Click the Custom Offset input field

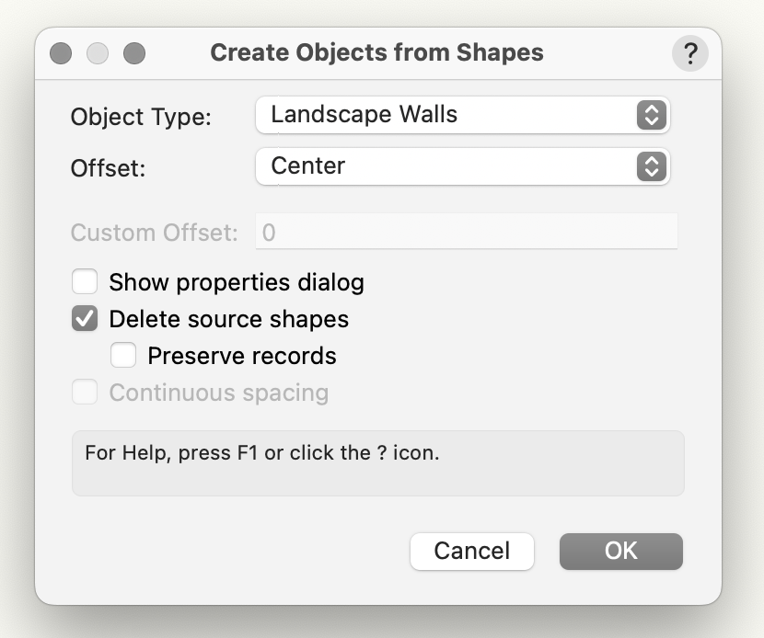click(x=466, y=232)
